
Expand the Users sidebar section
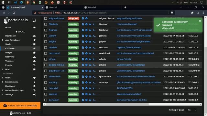pos(3,78)
